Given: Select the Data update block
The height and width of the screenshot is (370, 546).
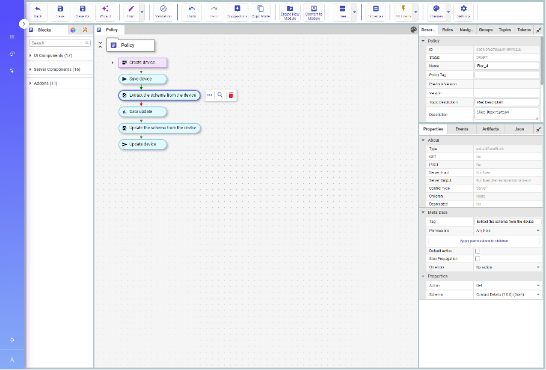Looking at the screenshot, I should 141,112.
